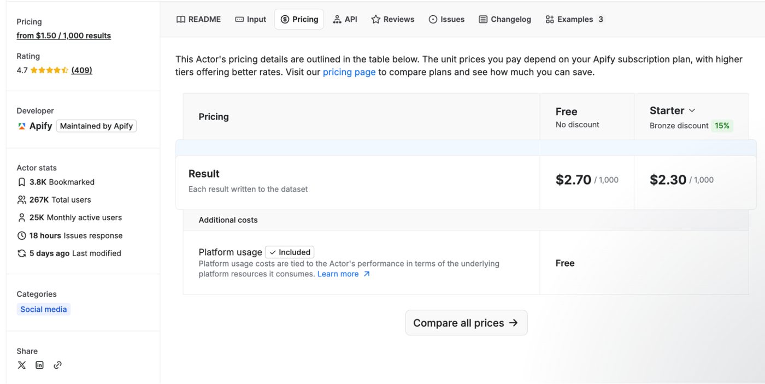This screenshot has width=765, height=384.
Task: Share on LinkedIn
Action: tap(39, 365)
